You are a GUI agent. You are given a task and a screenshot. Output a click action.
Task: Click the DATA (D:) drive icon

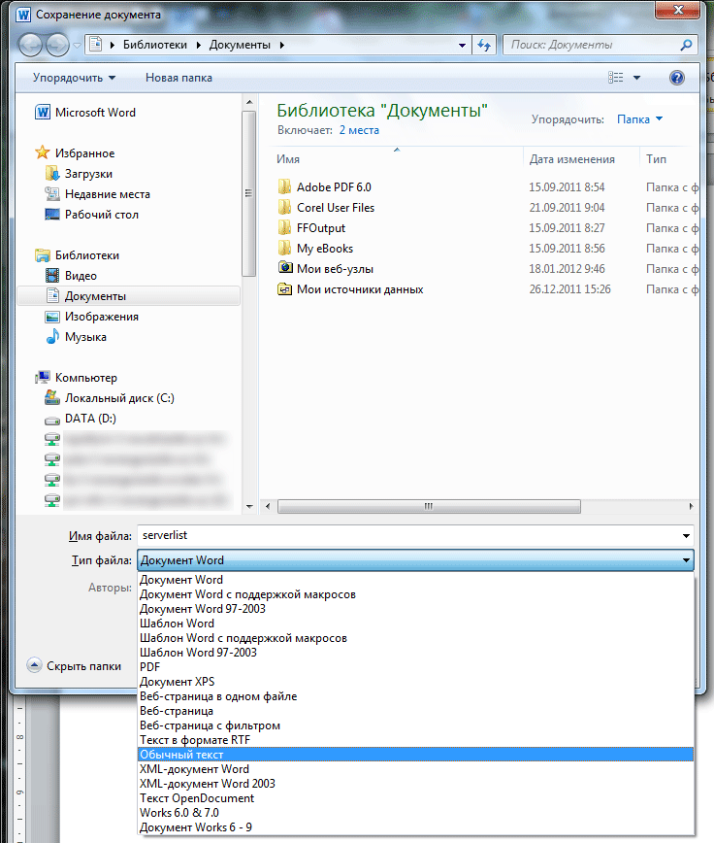pos(52,420)
